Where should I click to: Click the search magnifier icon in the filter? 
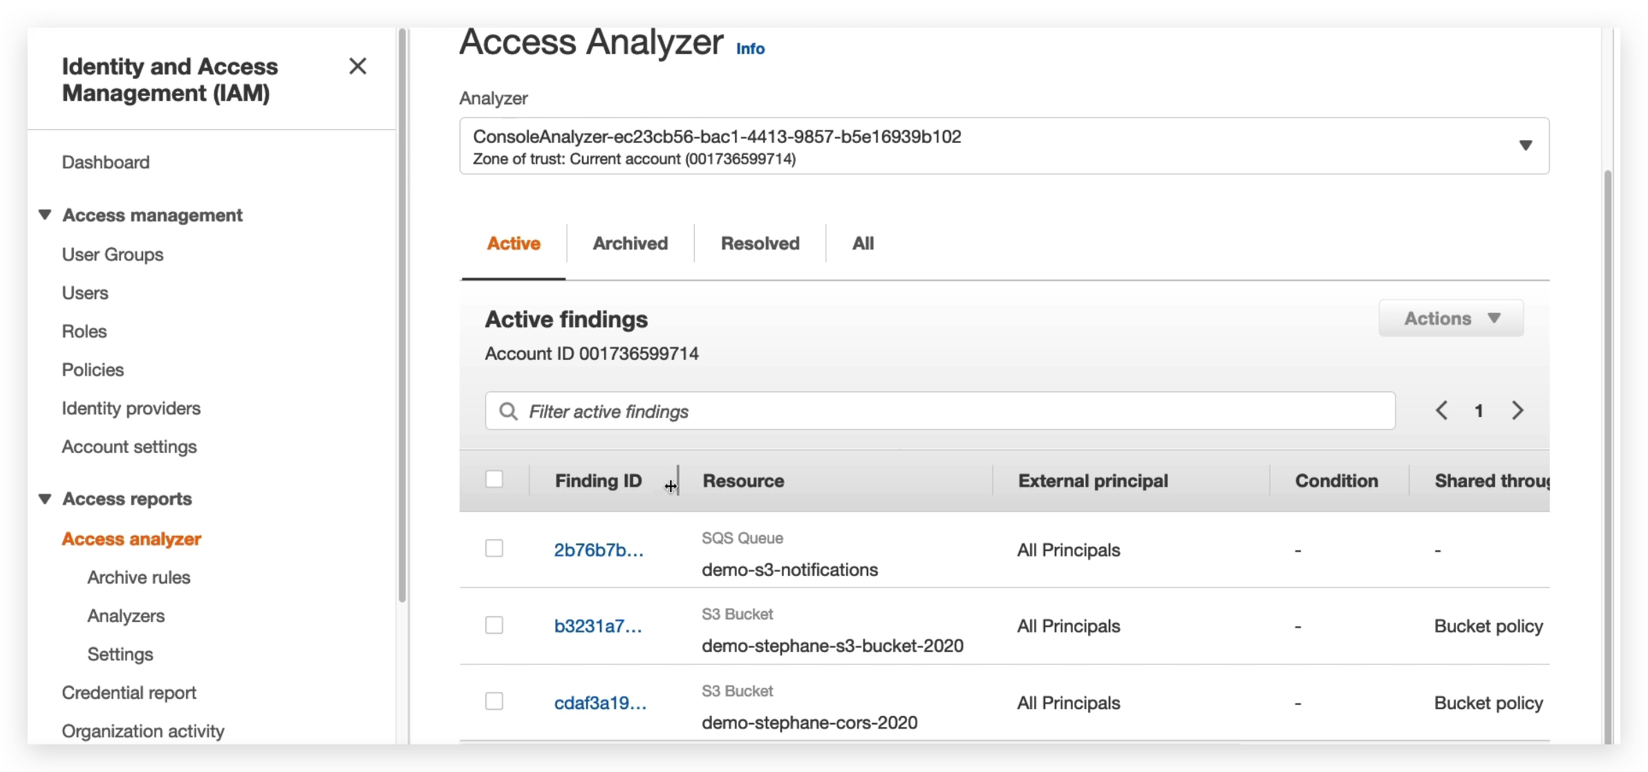(508, 412)
